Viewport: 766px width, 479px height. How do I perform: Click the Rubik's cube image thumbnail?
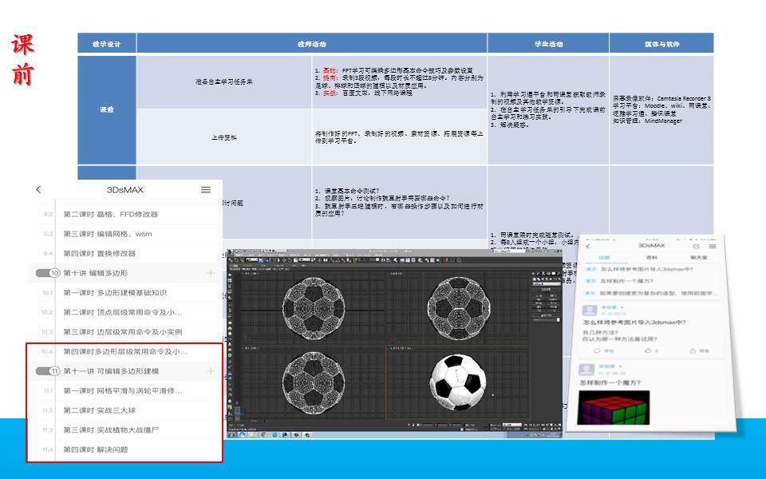tap(614, 407)
